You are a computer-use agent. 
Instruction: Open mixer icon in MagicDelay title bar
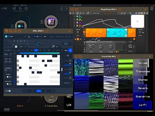click(72, 9)
